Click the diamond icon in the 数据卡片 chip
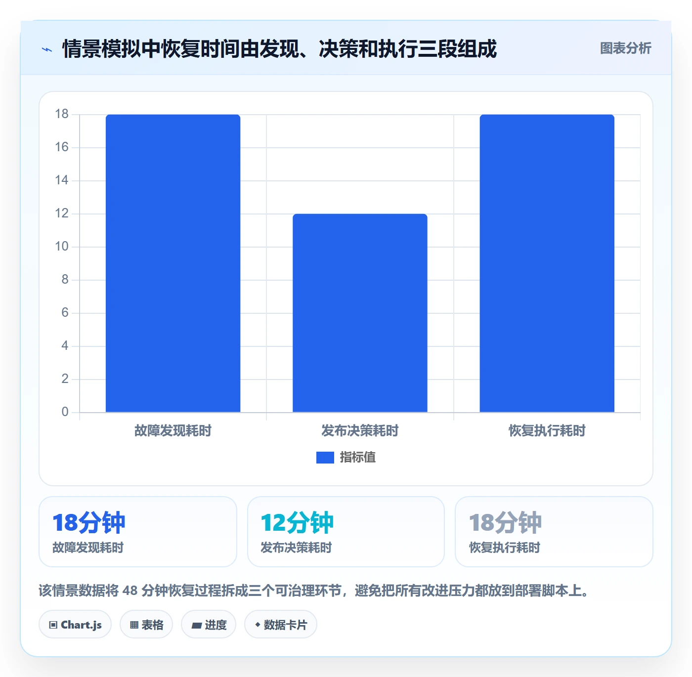Viewport: 692px width, 677px height. click(258, 625)
